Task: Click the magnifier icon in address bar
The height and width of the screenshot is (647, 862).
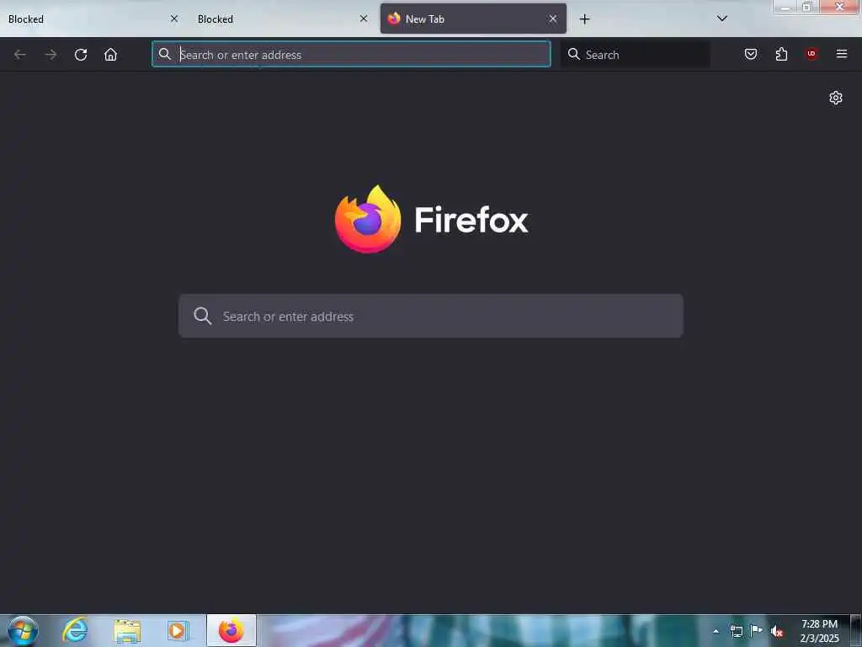Action: pos(164,54)
